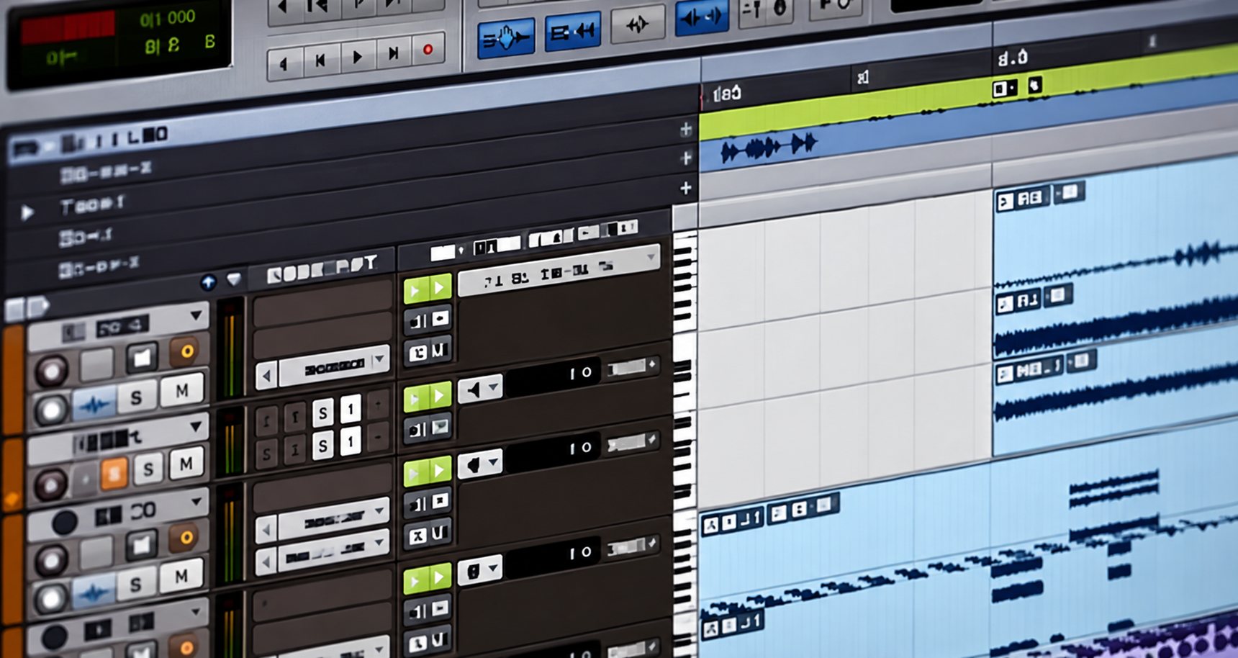Toggle the waveform button on the CO track
The image size is (1238, 658).
[x=94, y=593]
